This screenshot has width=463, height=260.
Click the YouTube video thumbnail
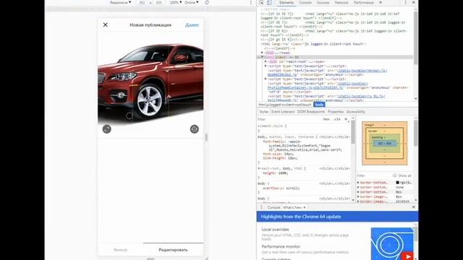392,244
